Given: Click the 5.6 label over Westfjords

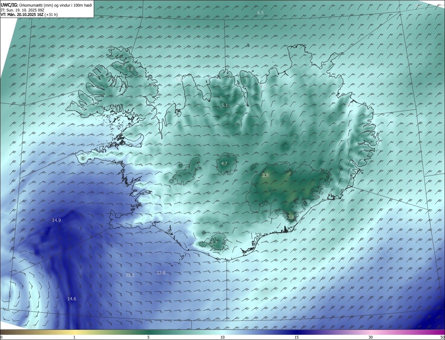Looking at the screenshot, I should pyautogui.click(x=130, y=69).
